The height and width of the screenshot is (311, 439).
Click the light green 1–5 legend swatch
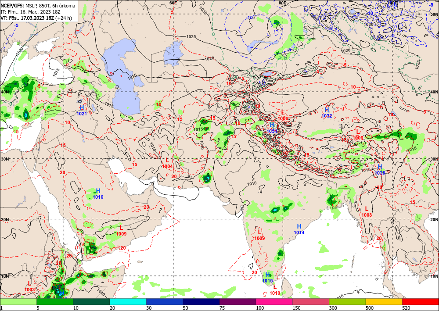(x=18, y=301)
